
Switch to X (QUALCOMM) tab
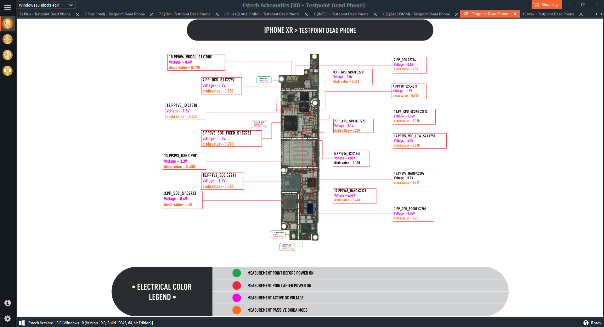[x=416, y=14]
